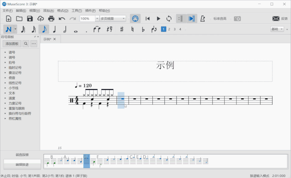Search palettes with magnifier icon
The image size is (291, 178).
[x=26, y=44]
